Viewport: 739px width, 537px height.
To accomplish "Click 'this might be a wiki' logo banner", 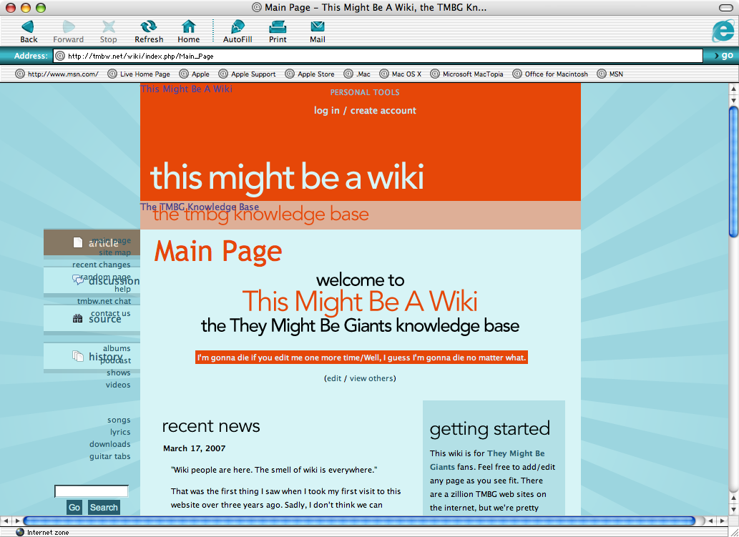I will click(x=287, y=177).
